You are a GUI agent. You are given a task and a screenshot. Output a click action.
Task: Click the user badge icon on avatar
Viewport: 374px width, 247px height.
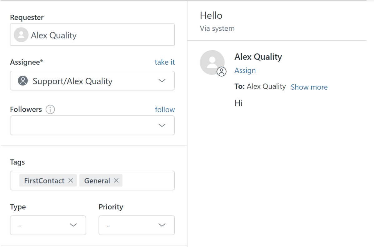(x=222, y=71)
